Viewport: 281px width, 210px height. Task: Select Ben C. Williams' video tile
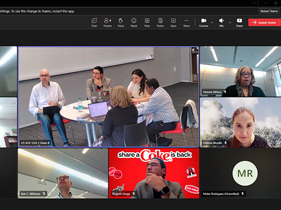coord(63,173)
